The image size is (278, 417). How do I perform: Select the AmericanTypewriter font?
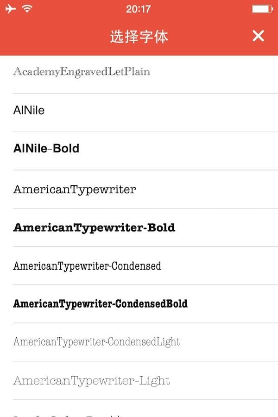(75, 189)
